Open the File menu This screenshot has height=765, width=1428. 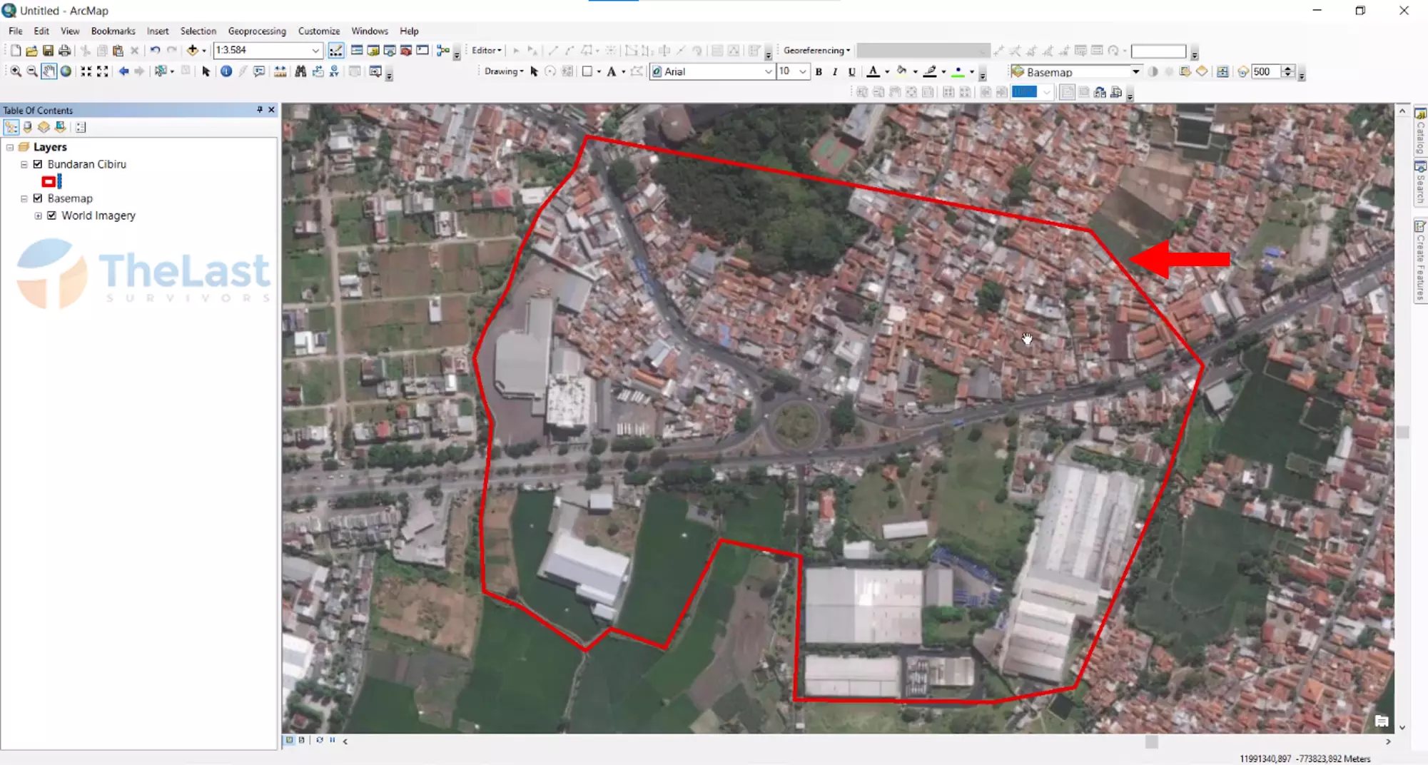[x=16, y=31]
